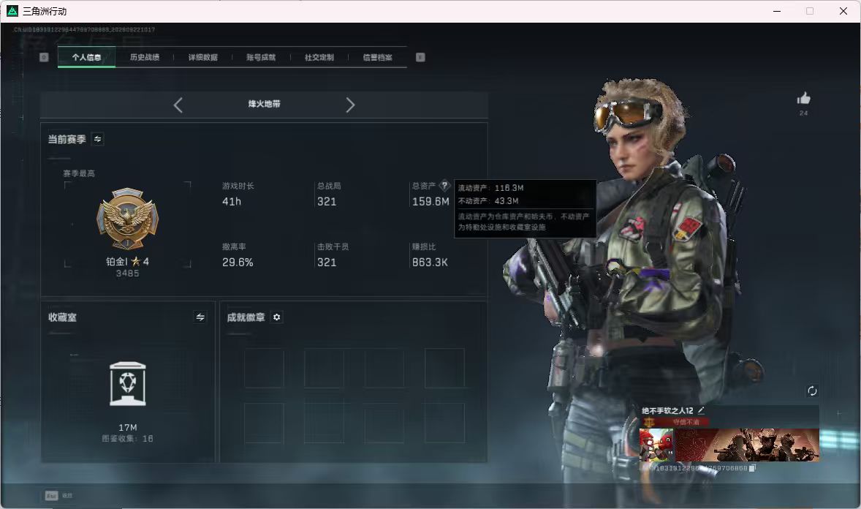
Task: Click the 赚损比 value 863.3K
Action: click(430, 263)
